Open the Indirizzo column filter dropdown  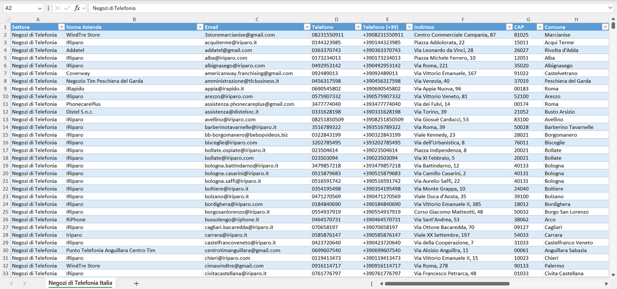coord(509,27)
